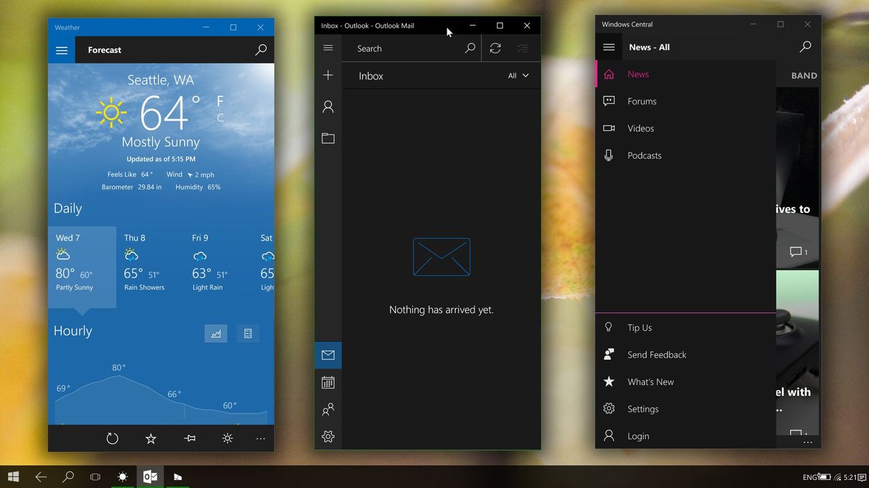Image resolution: width=869 pixels, height=488 pixels.
Task: Click the Outlook Mail search magnifier
Action: click(470, 48)
